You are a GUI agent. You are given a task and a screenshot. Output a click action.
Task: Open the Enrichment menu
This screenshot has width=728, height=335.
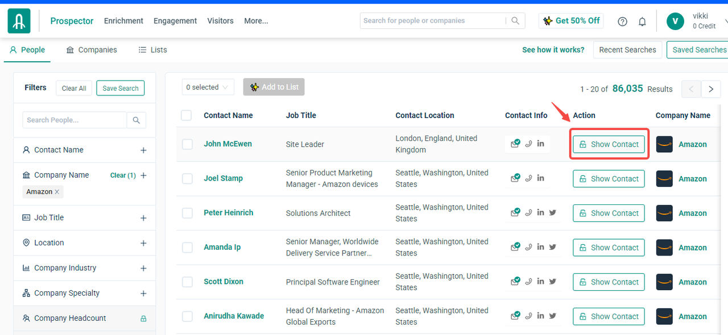click(123, 21)
